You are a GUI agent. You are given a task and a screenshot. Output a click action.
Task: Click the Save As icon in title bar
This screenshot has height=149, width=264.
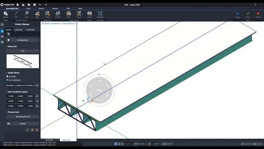tap(34, 5)
